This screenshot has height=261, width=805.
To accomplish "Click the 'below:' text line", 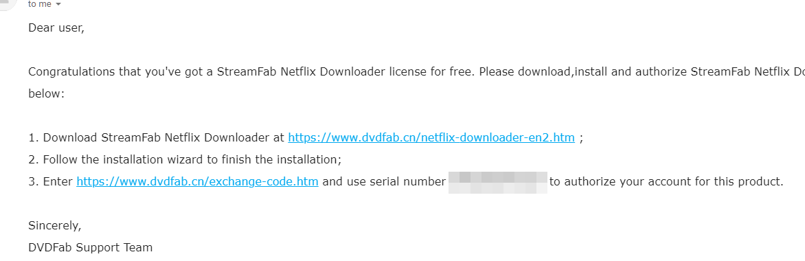I will click(x=46, y=95).
